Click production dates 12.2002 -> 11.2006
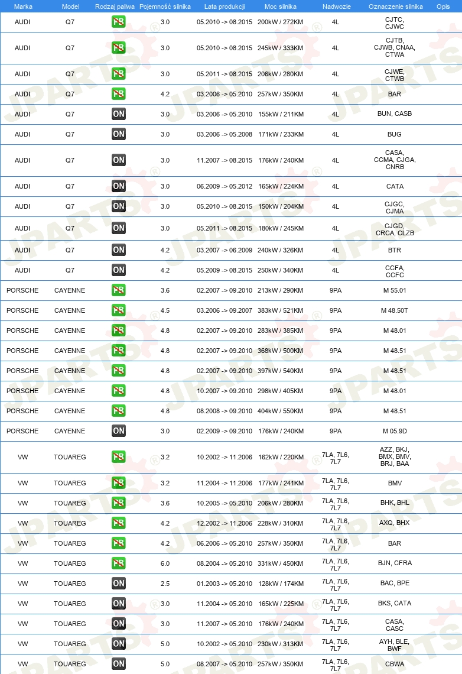The width and height of the screenshot is (462, 674). [x=225, y=523]
